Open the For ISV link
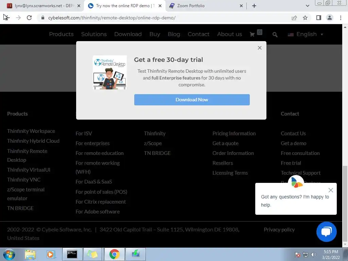The width and height of the screenshot is (348, 261). point(84,133)
